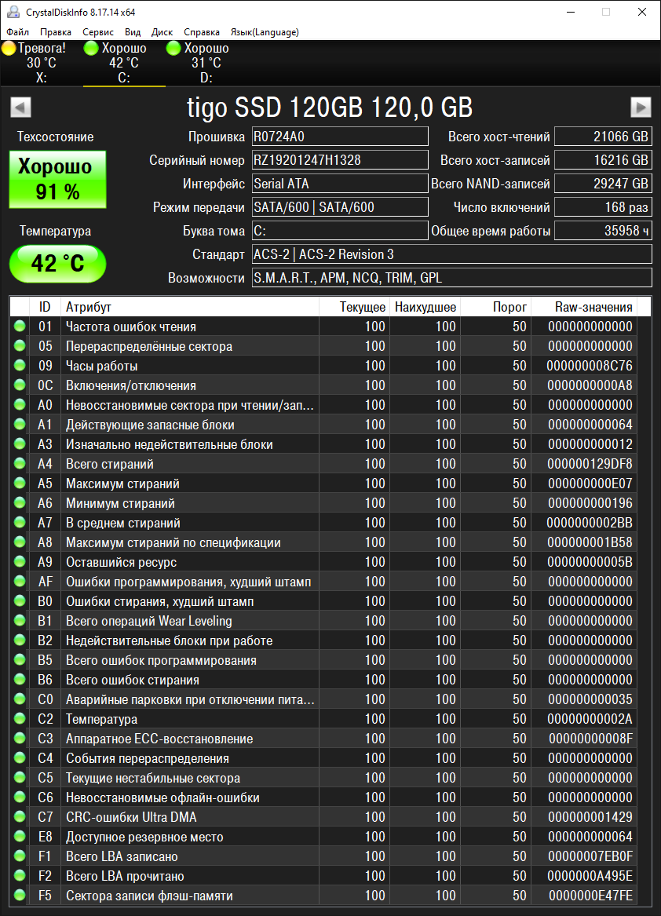
Task: Click status dot of attribute 0C row
Action: coord(20,385)
